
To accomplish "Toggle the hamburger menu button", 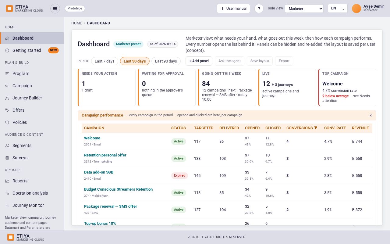I will 55,9.
